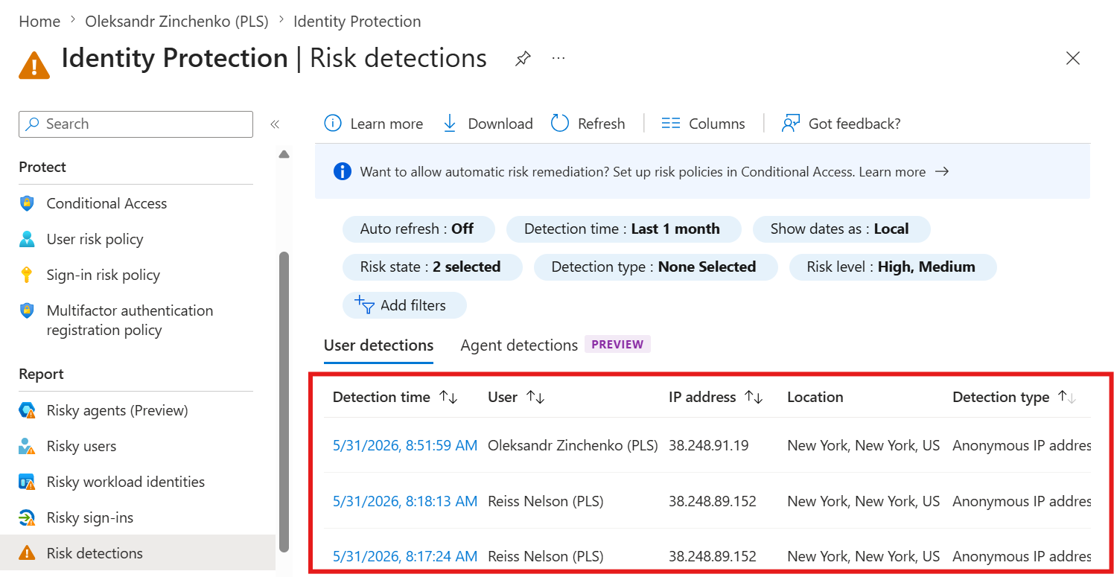Click the sidebar scroll up arrow
The width and height of the screenshot is (1114, 577).
click(284, 155)
